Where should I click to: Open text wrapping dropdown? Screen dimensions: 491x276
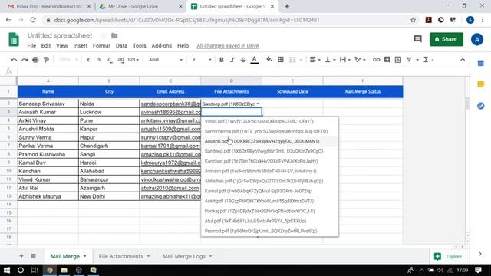tap(344, 60)
